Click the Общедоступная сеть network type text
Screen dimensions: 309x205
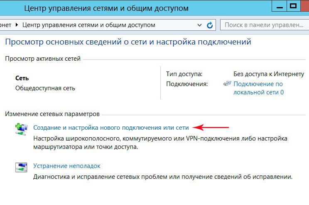45,88
